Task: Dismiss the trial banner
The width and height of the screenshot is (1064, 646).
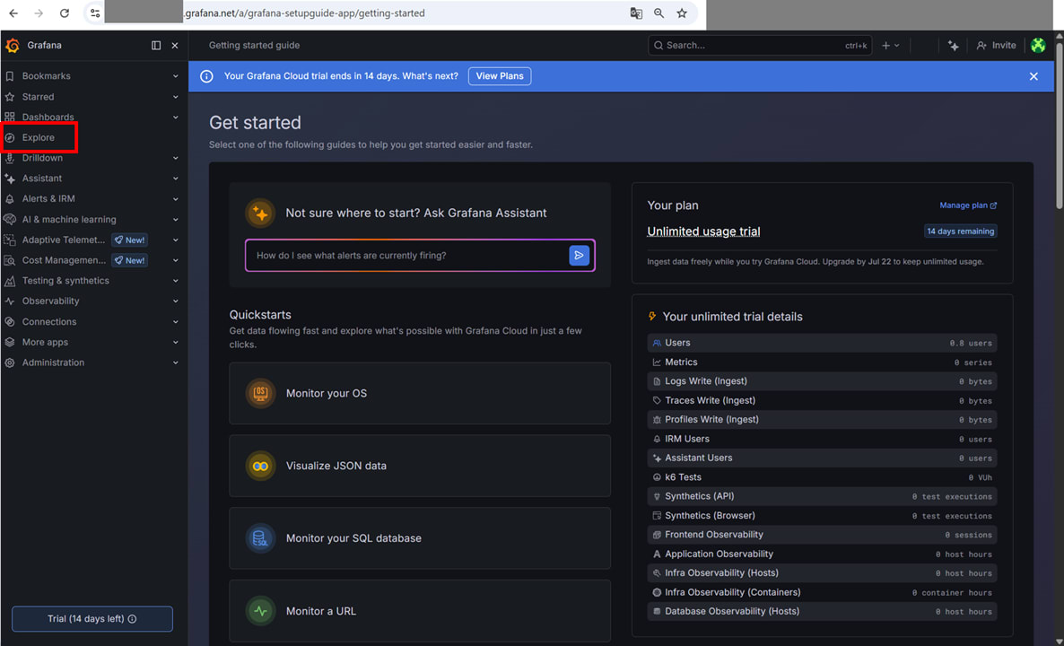Action: tap(1033, 76)
